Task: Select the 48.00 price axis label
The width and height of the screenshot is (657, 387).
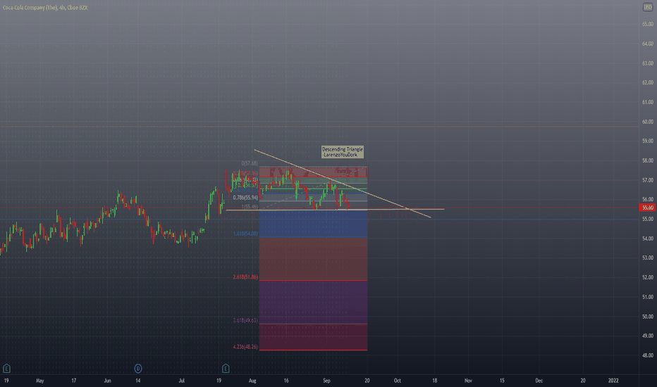Action: (647, 355)
